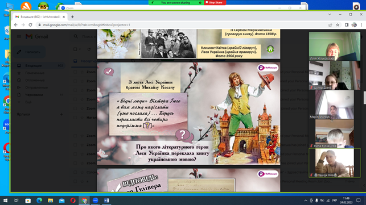Go back in Chrome
Image resolution: width=366 pixels, height=205 pixels.
tap(15, 24)
